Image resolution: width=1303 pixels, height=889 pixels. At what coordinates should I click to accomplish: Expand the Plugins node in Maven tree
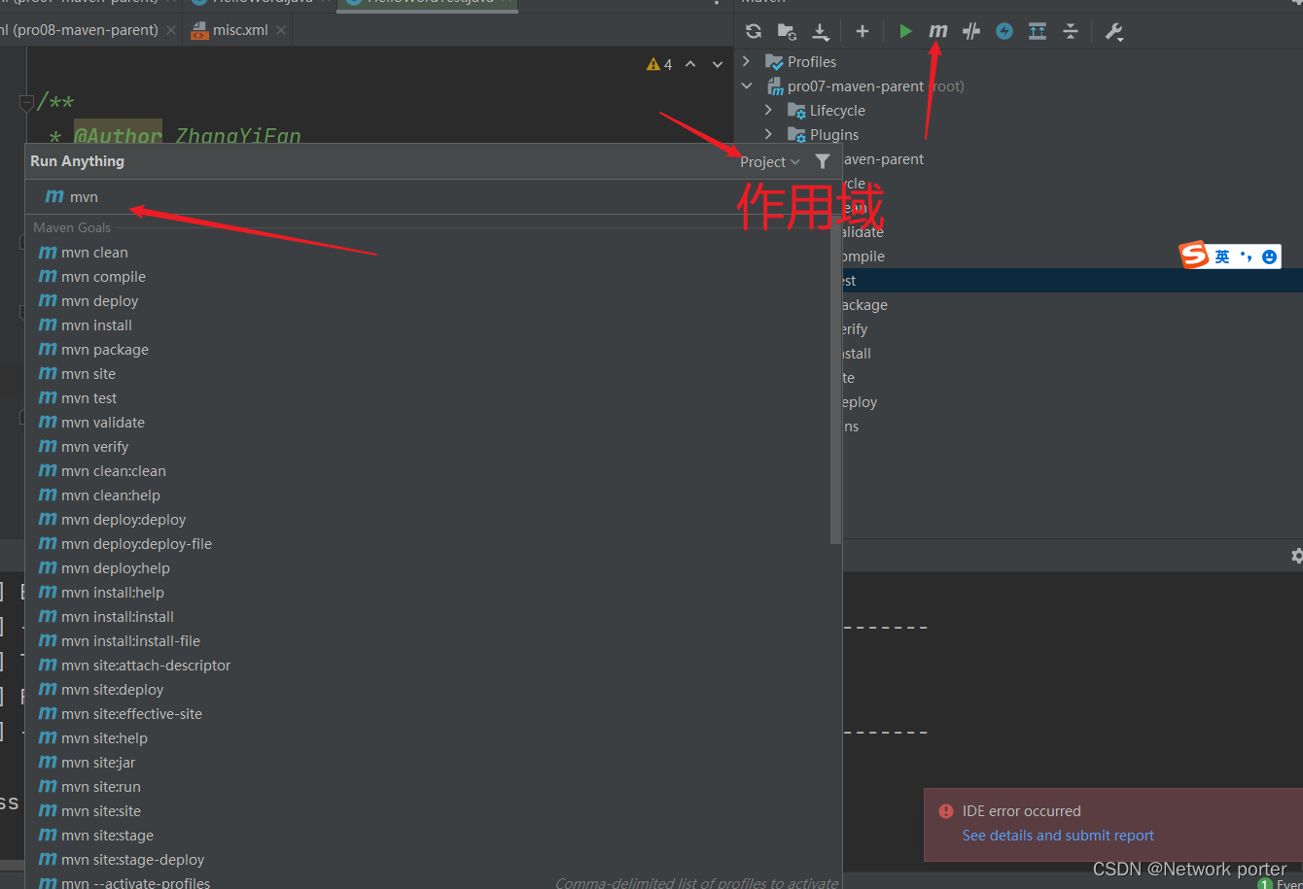(768, 134)
